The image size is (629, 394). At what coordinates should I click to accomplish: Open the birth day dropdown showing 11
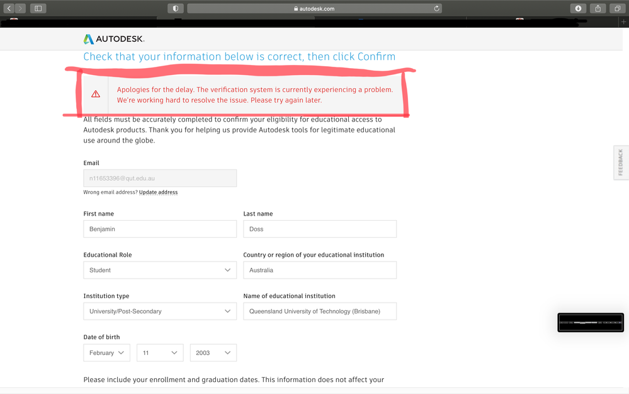[160, 352]
